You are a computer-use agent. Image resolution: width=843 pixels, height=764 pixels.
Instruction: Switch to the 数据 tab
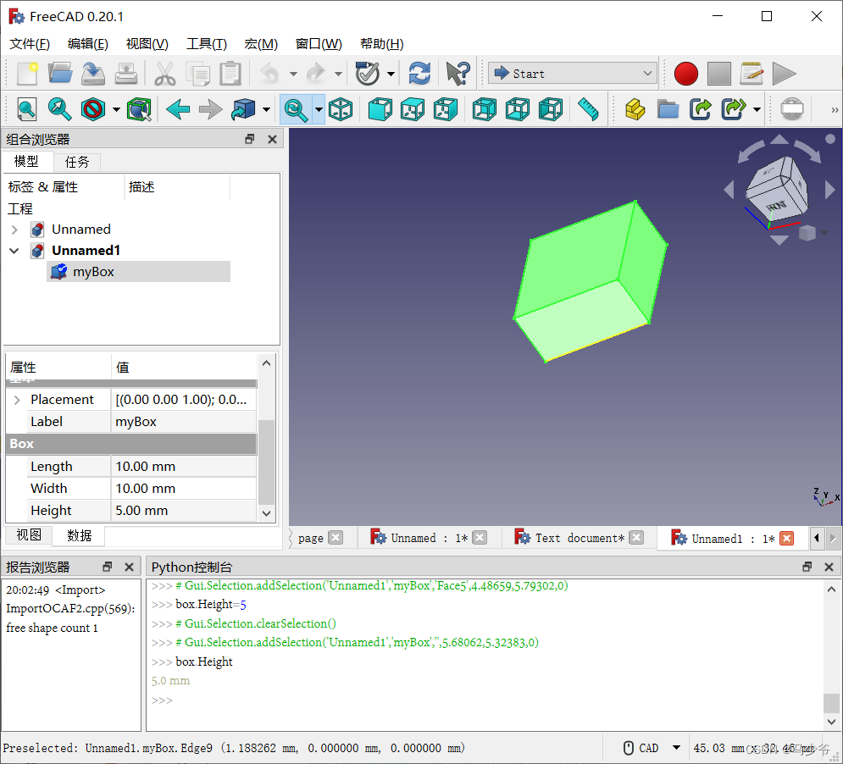click(79, 535)
